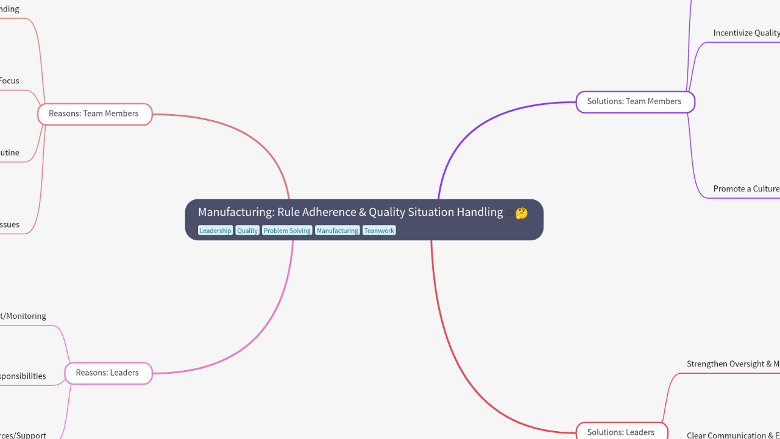Select the Leadership tag
The width and height of the screenshot is (780, 439).
(216, 230)
